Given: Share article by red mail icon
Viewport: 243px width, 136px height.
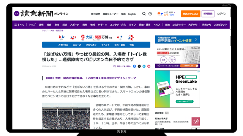Looking at the screenshot, I should (149, 66).
